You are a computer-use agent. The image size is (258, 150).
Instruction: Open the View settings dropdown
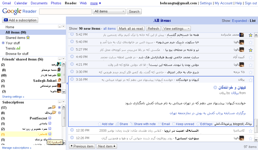[x=176, y=28]
